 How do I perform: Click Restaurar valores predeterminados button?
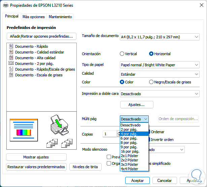coord(36,167)
